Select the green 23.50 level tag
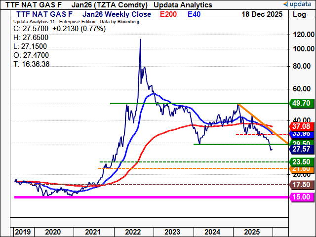 [x=301, y=162]
